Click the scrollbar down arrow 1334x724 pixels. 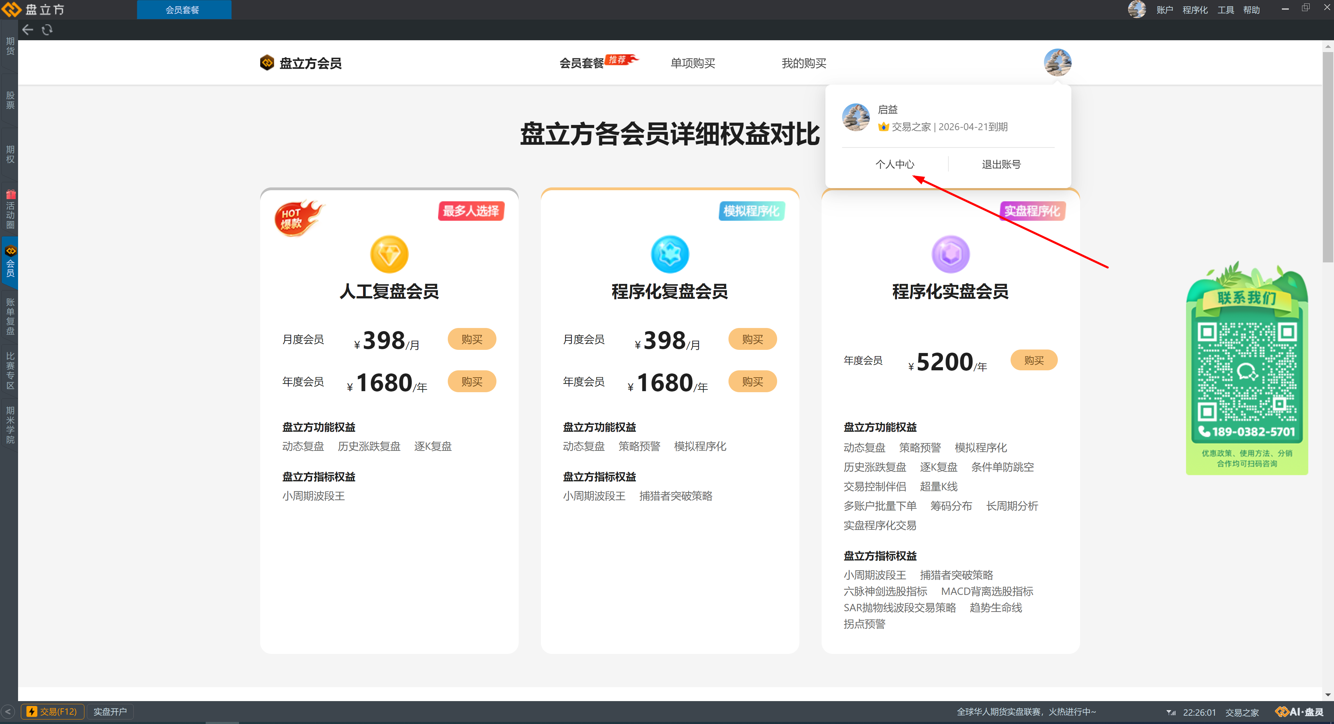tap(1328, 694)
